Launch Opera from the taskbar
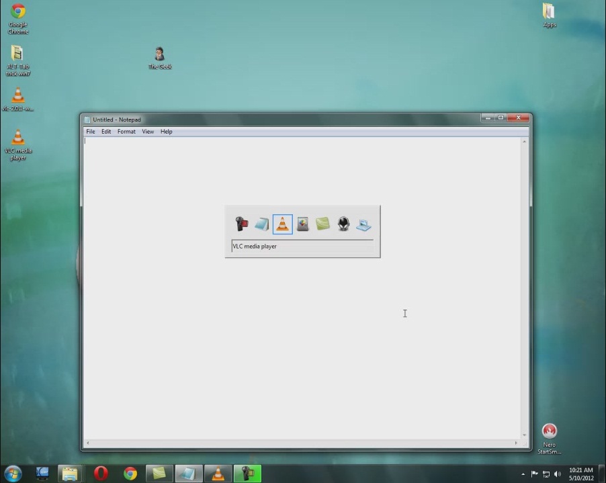The width and height of the screenshot is (606, 483). tap(100, 474)
